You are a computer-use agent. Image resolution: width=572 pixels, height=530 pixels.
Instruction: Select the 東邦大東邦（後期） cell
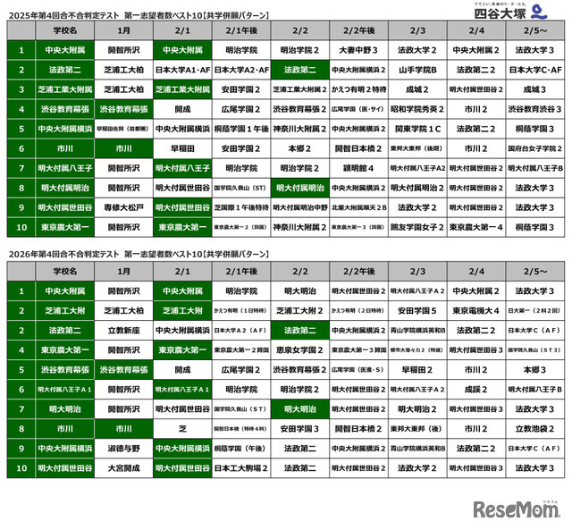417,148
